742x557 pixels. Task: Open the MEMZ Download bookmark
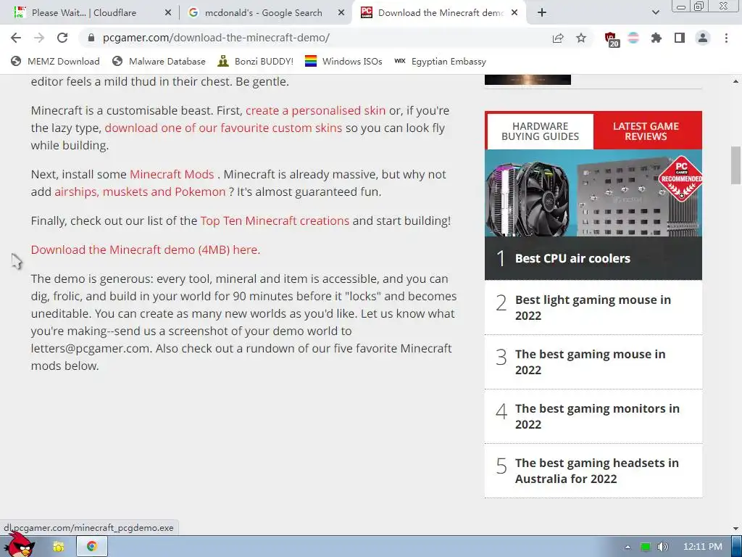pos(55,61)
